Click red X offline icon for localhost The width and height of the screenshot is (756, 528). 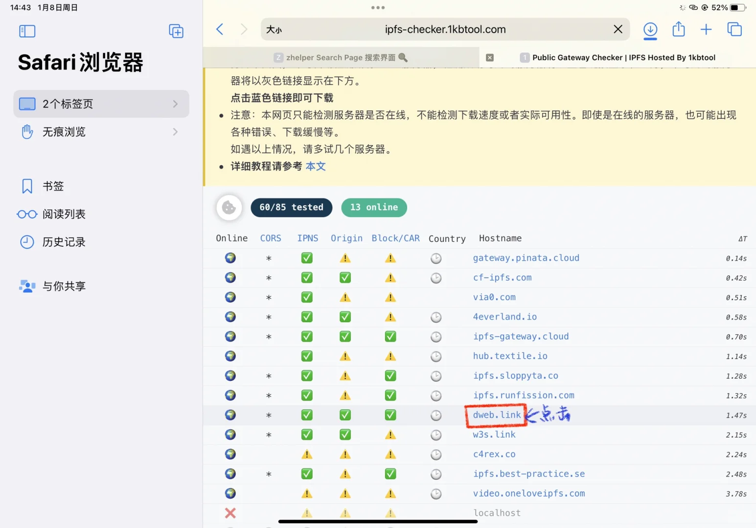(230, 513)
